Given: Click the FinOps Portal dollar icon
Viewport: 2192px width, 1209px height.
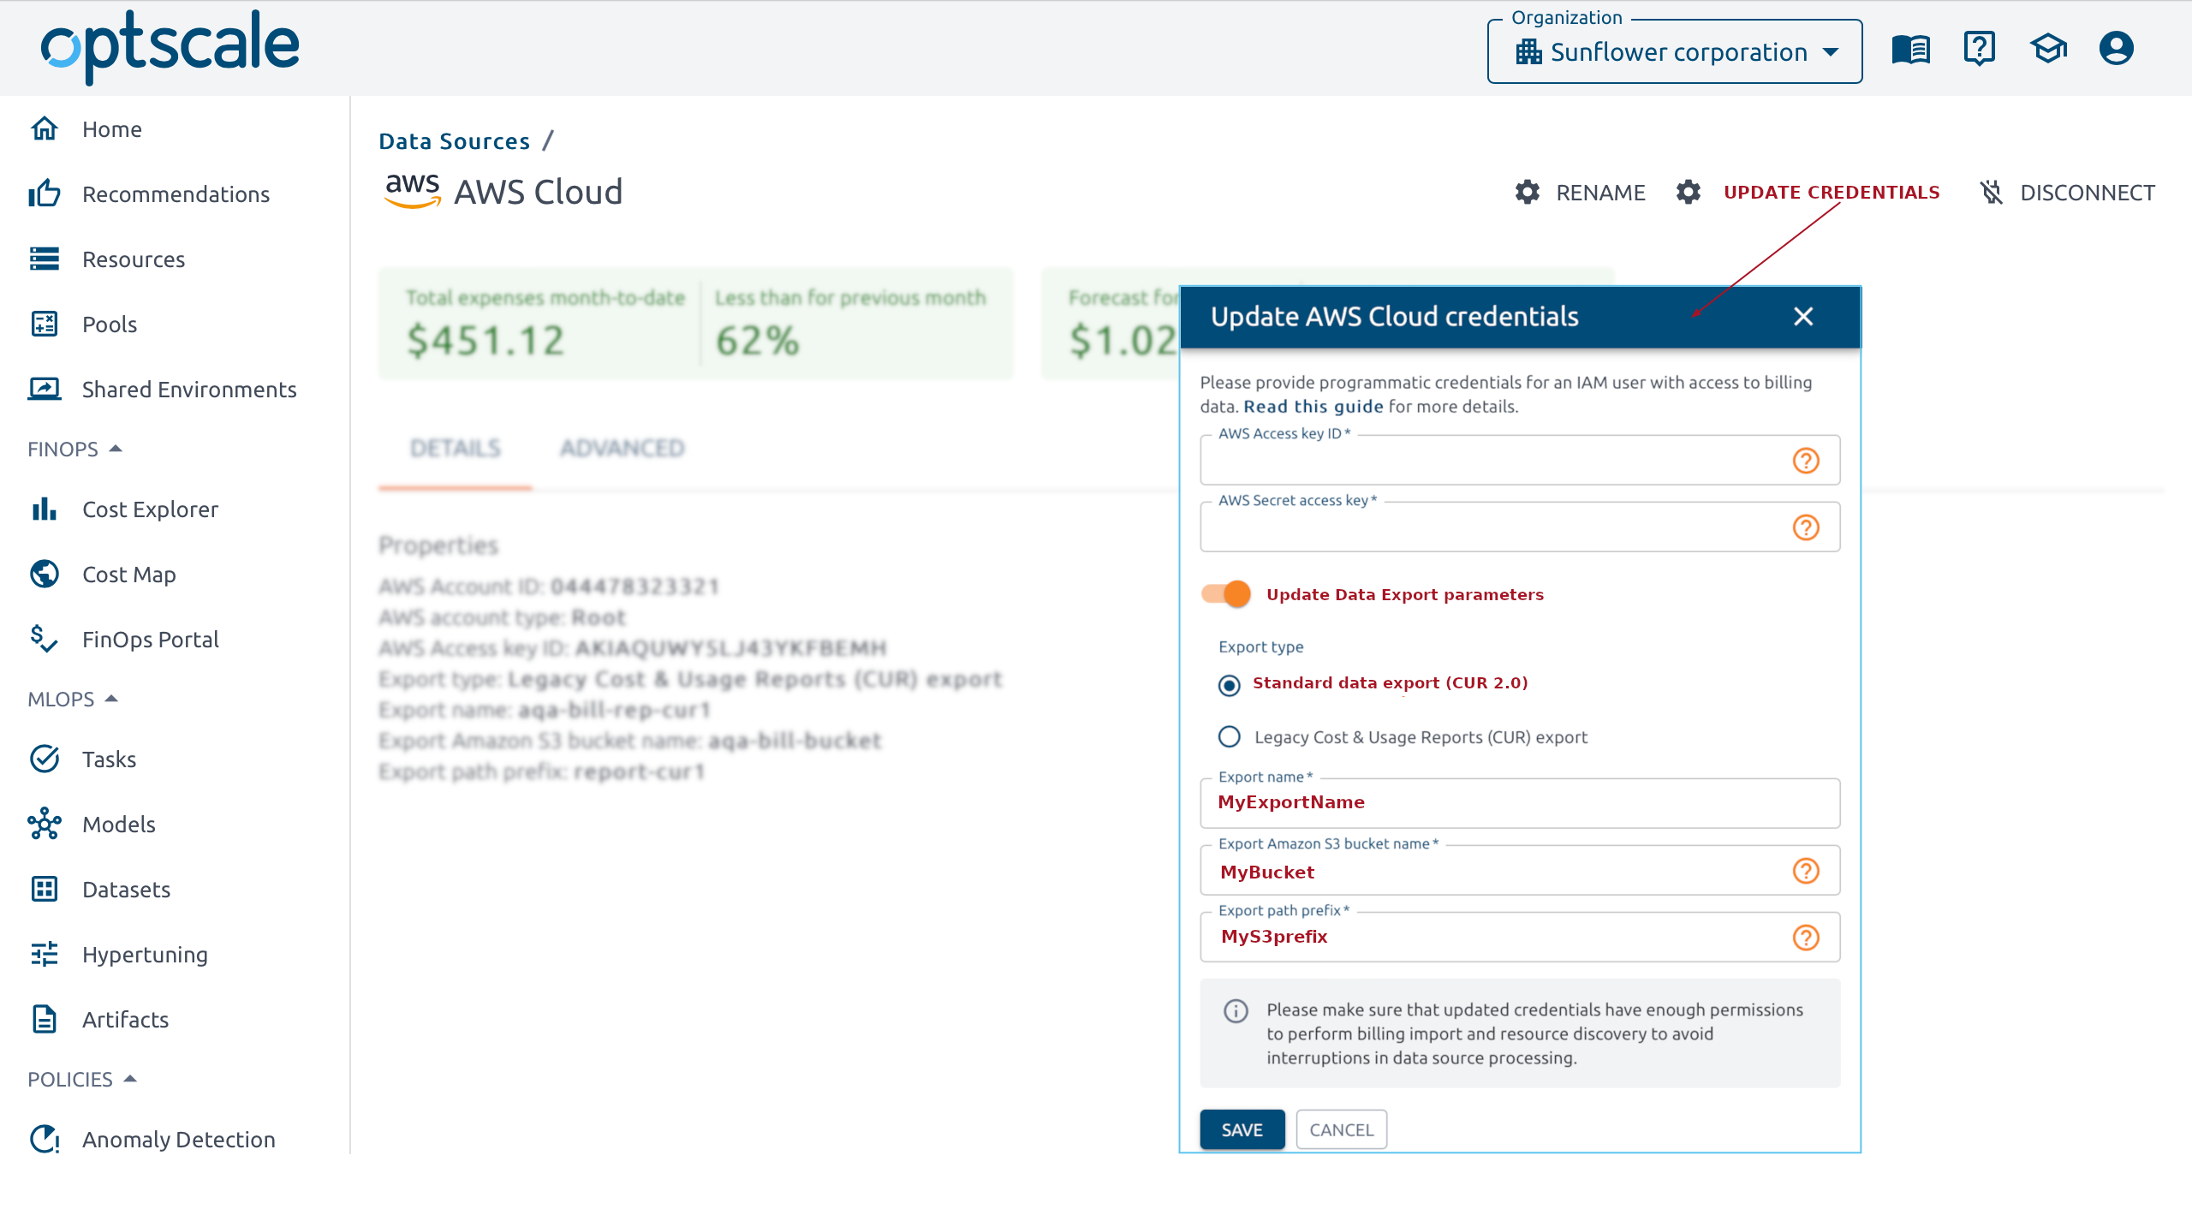Looking at the screenshot, I should pyautogui.click(x=45, y=639).
